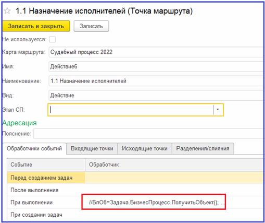This screenshot has height=223, width=265.
Task: Select the Перед созданием задач row
Action: pyautogui.click(x=135, y=178)
